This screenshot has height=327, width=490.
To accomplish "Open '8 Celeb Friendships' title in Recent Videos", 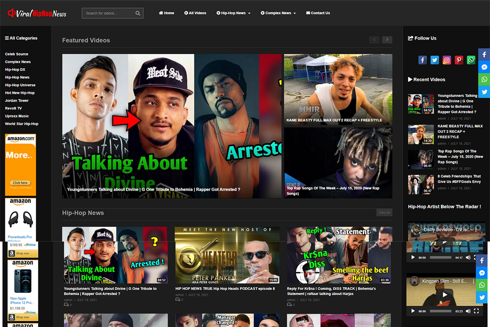I will coord(459,179).
